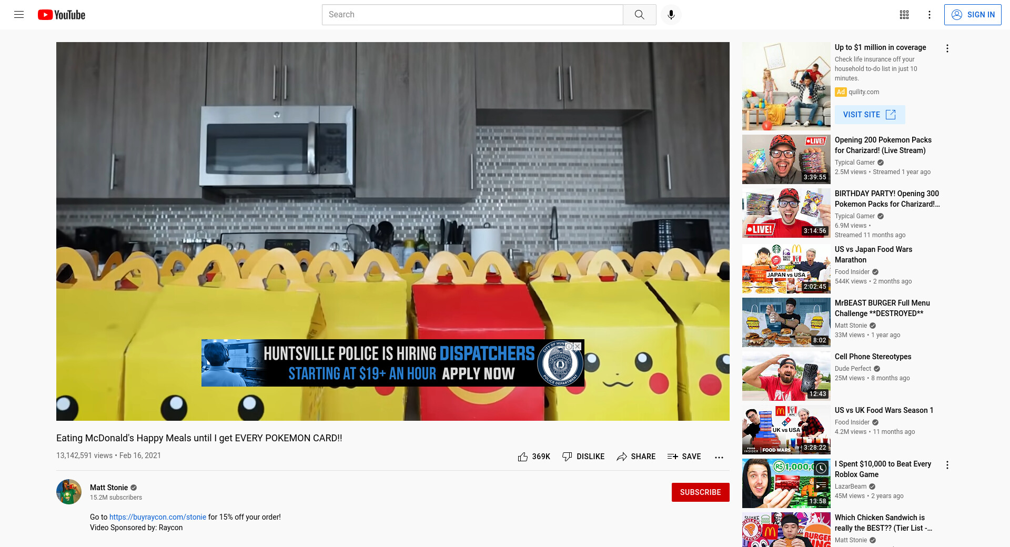The image size is (1010, 547).
Task: Open BIRTHDAY PARTY Opening 300 Pokemon Packs thumbnail
Action: [x=786, y=213]
